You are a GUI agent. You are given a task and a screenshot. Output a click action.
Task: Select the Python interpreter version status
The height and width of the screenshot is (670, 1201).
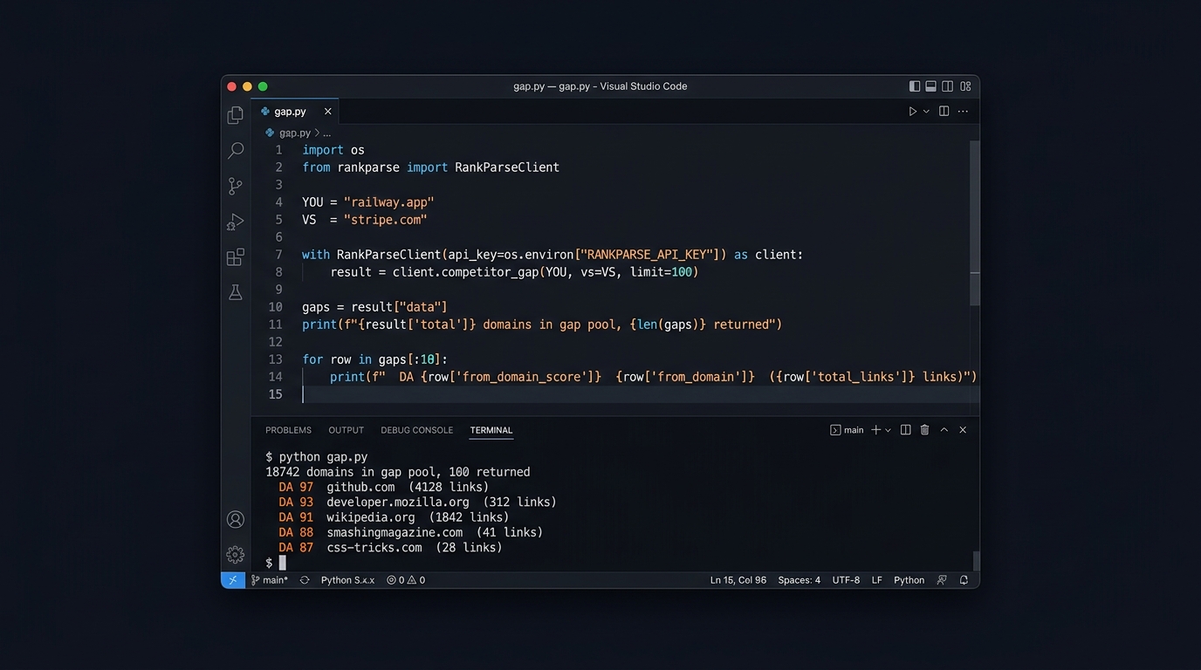(x=347, y=580)
